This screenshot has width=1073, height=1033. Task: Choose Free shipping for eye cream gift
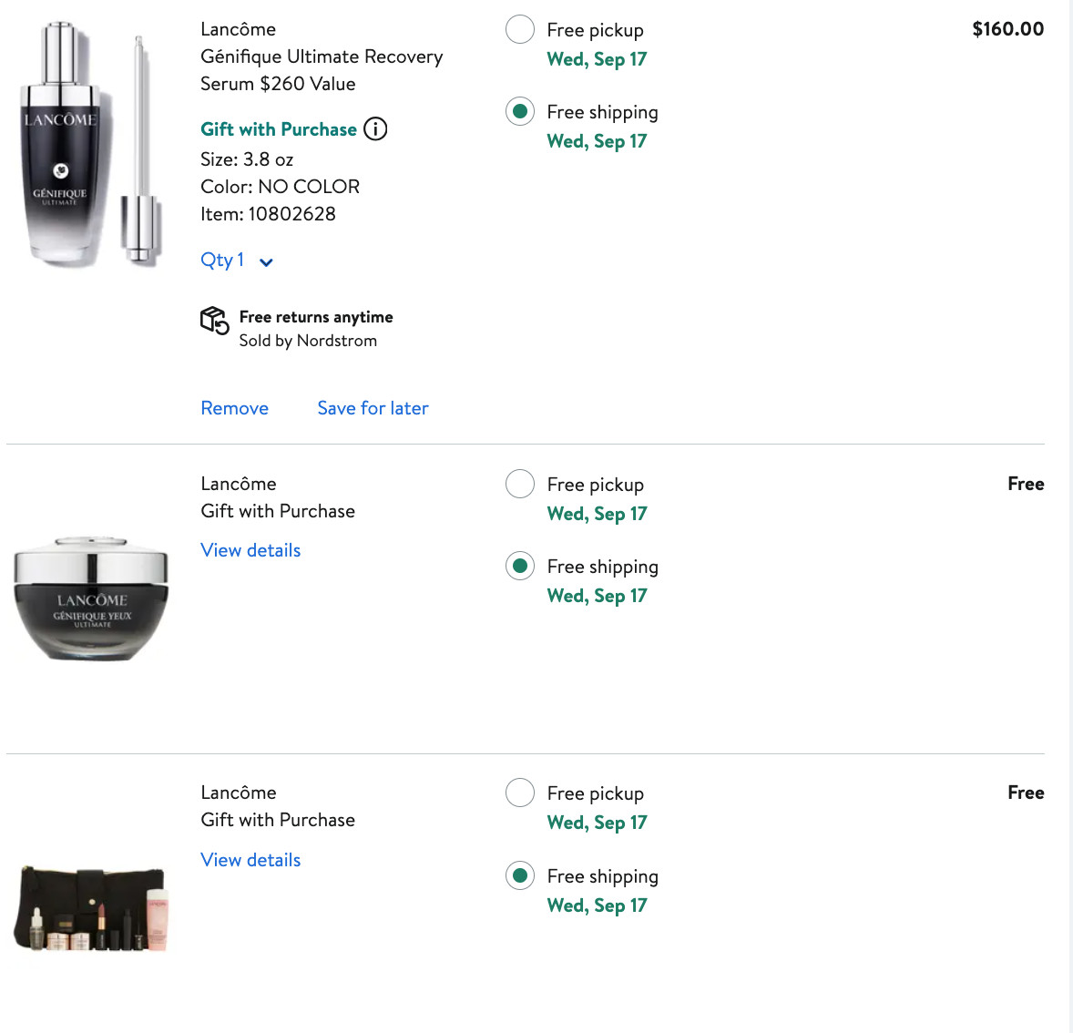coord(520,566)
